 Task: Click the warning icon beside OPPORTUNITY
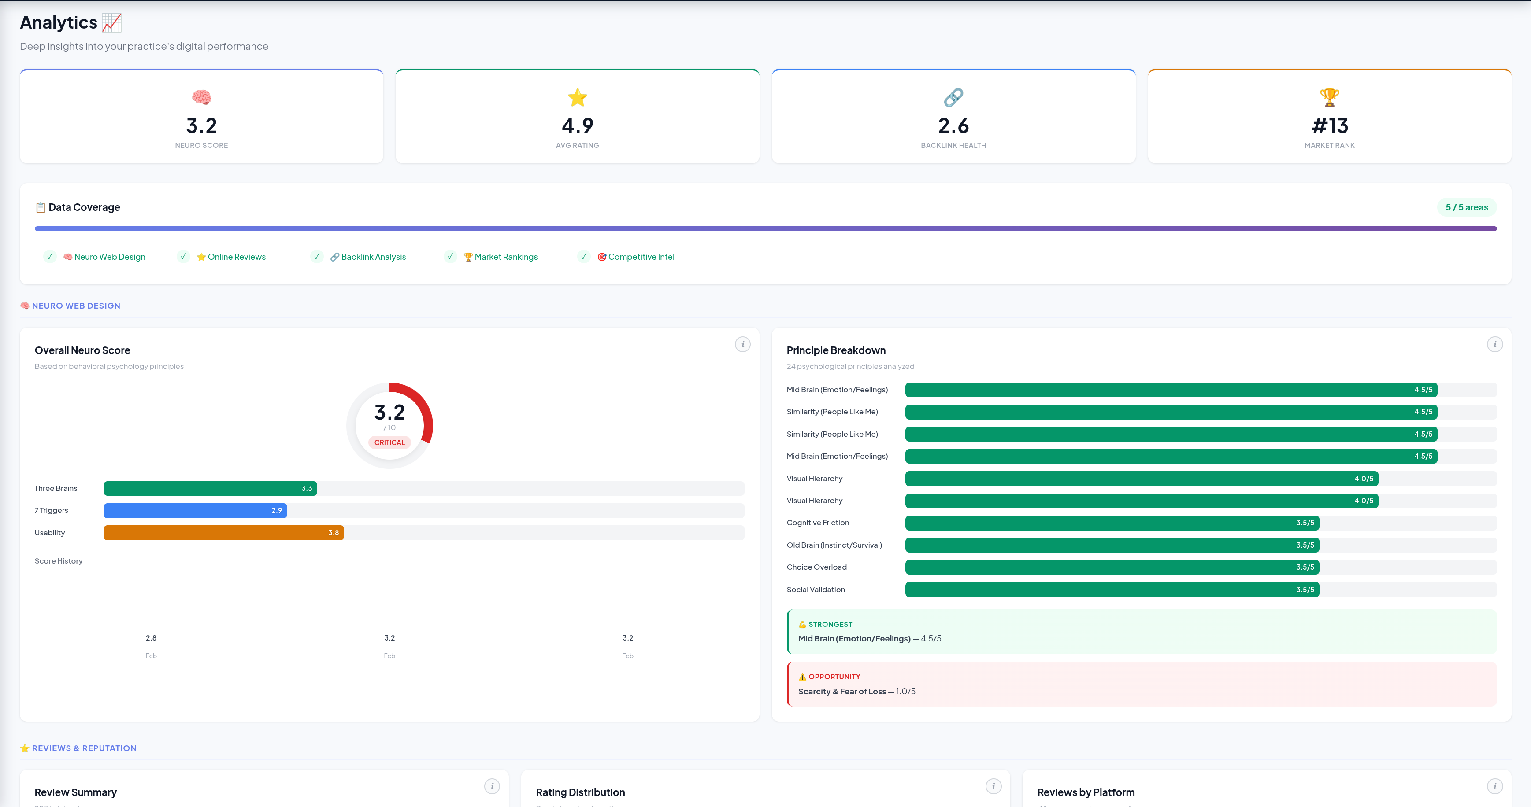point(802,677)
